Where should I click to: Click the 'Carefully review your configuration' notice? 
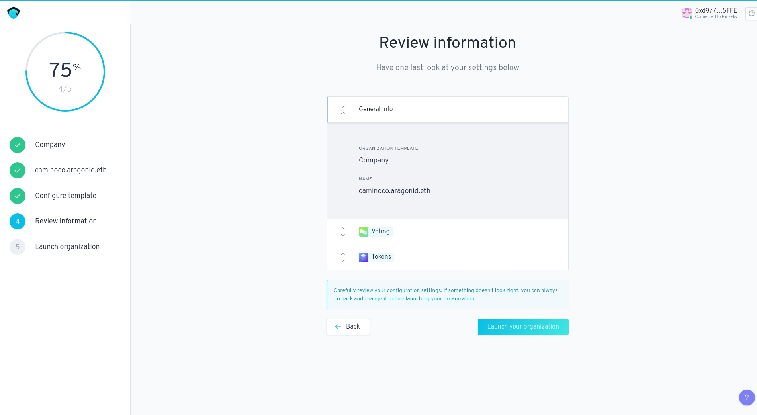(447, 295)
